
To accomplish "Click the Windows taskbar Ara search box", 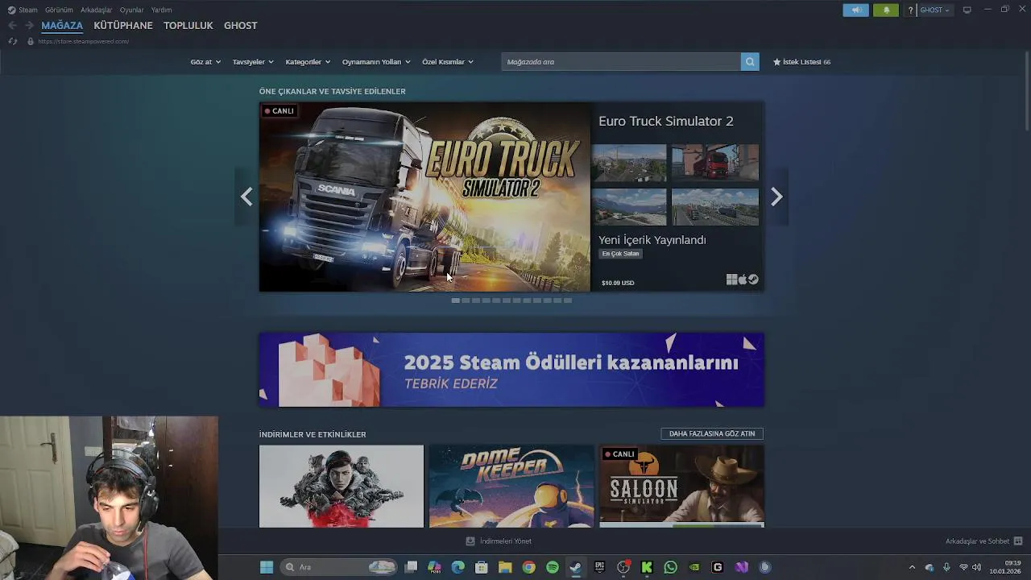I will click(339, 567).
